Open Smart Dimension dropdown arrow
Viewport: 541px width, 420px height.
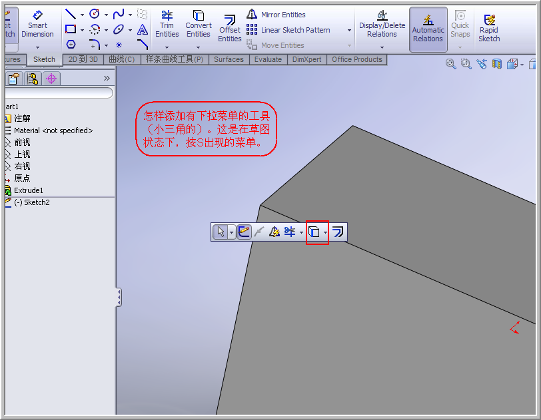[37, 47]
